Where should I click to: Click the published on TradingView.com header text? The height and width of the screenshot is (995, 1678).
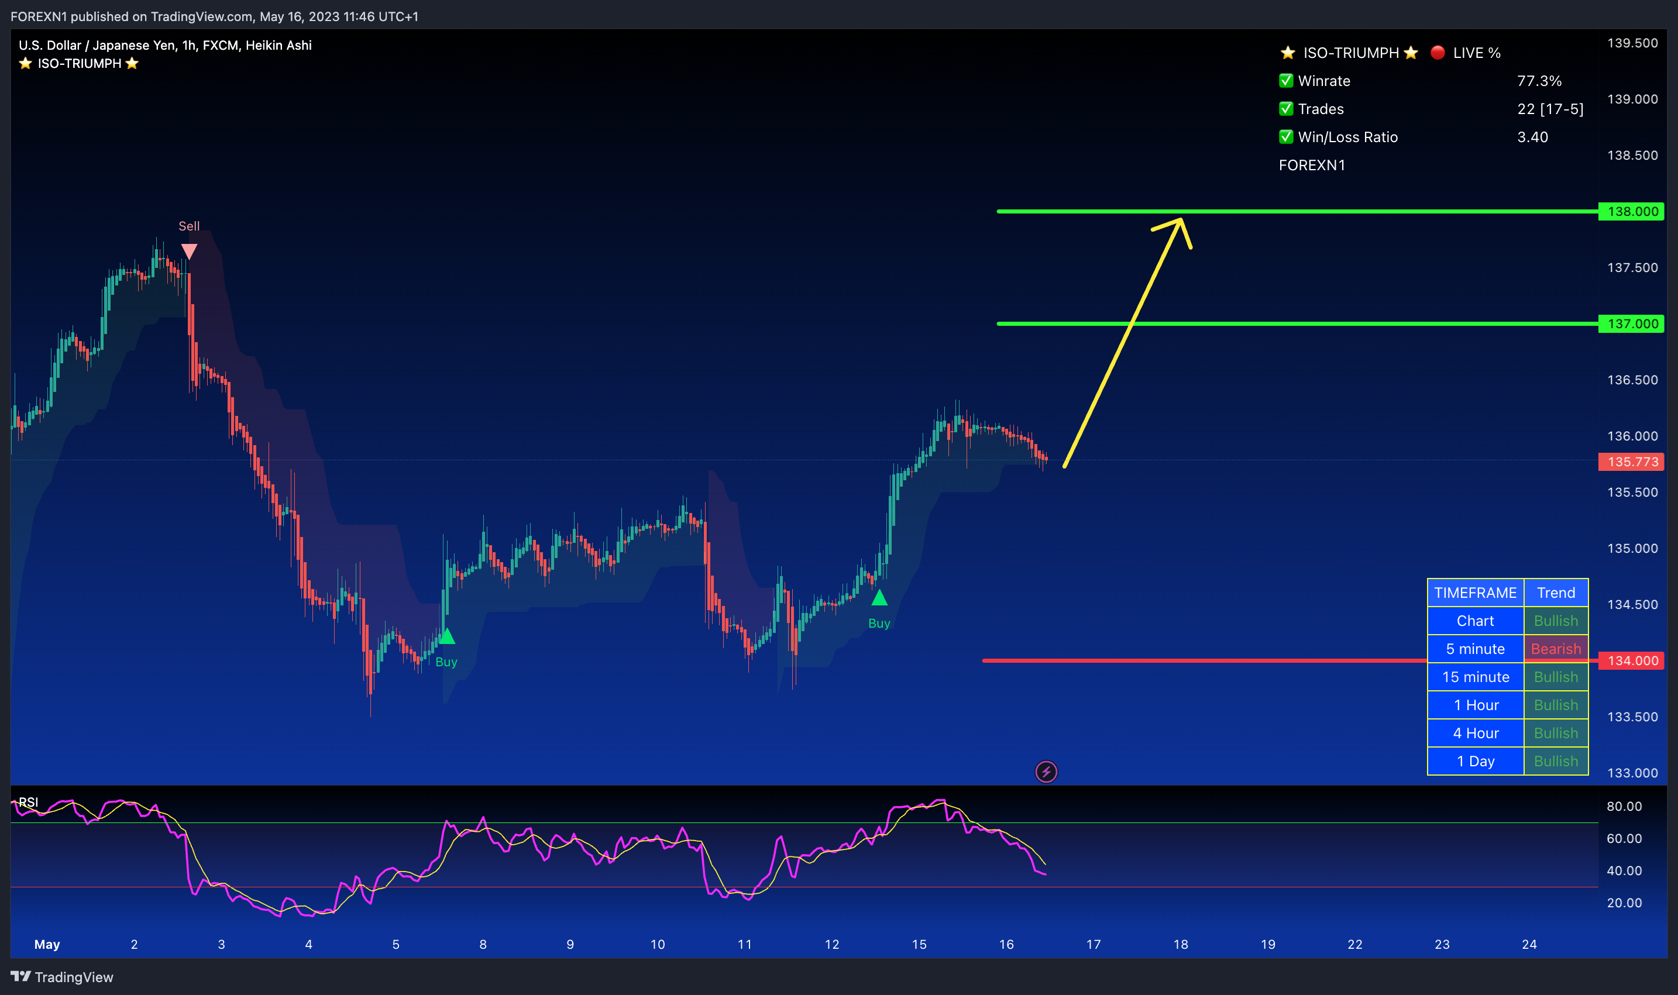pyautogui.click(x=215, y=16)
